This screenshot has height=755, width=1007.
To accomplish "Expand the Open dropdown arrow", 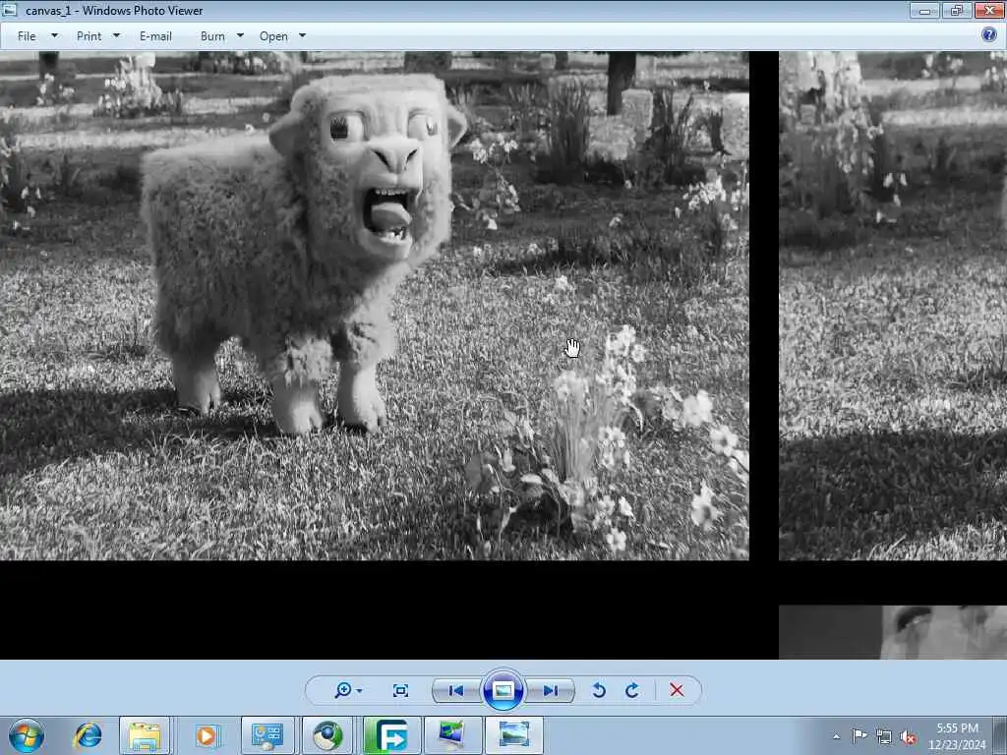I will point(303,36).
